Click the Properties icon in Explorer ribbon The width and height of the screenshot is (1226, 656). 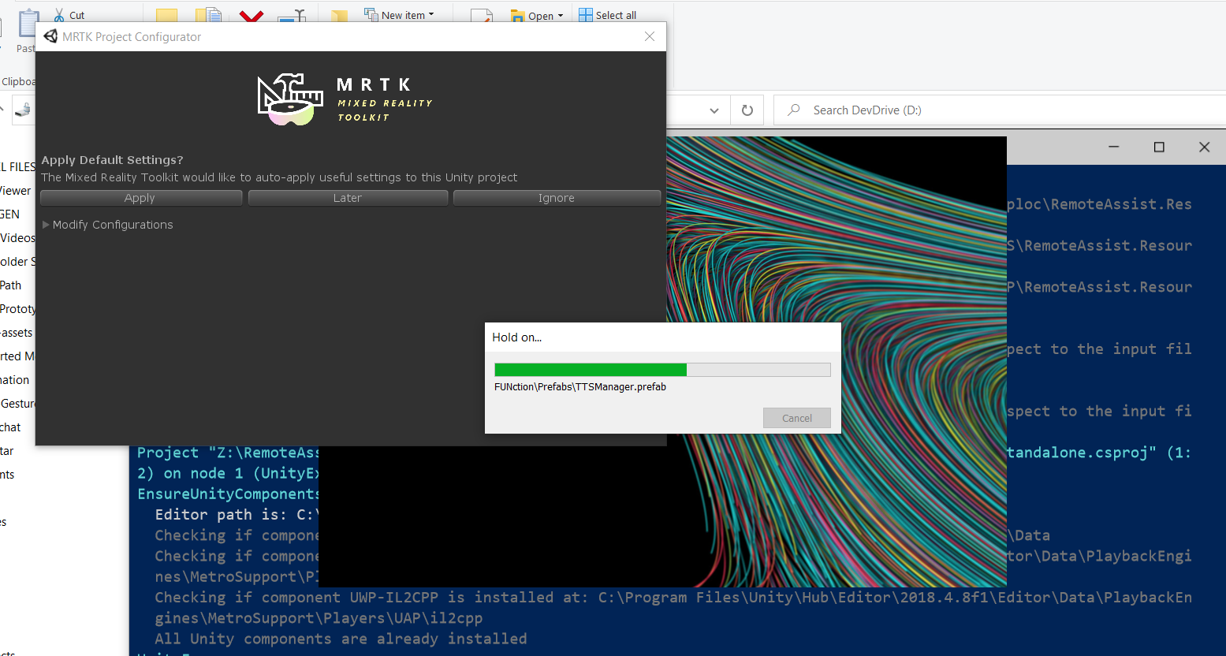[x=481, y=16]
